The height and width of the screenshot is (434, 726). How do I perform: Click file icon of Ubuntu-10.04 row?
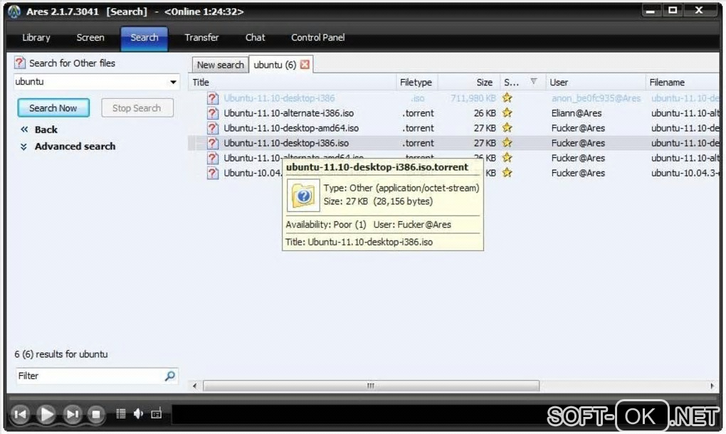213,173
